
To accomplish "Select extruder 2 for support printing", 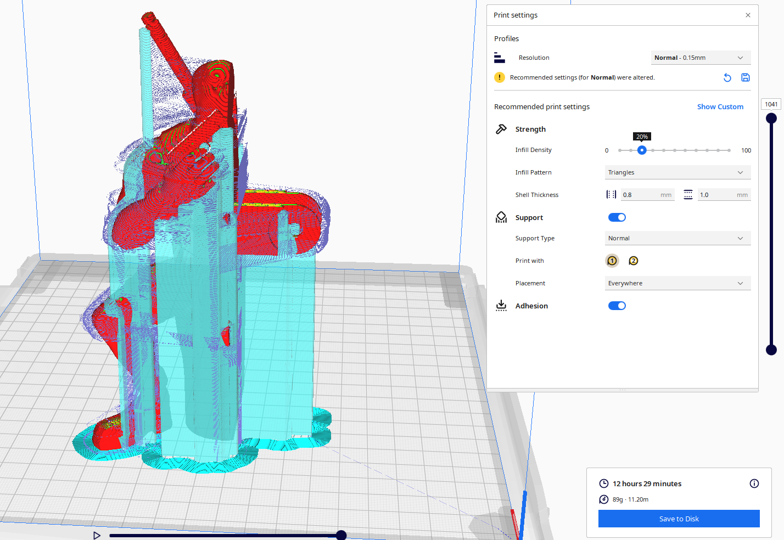I will click(x=633, y=261).
